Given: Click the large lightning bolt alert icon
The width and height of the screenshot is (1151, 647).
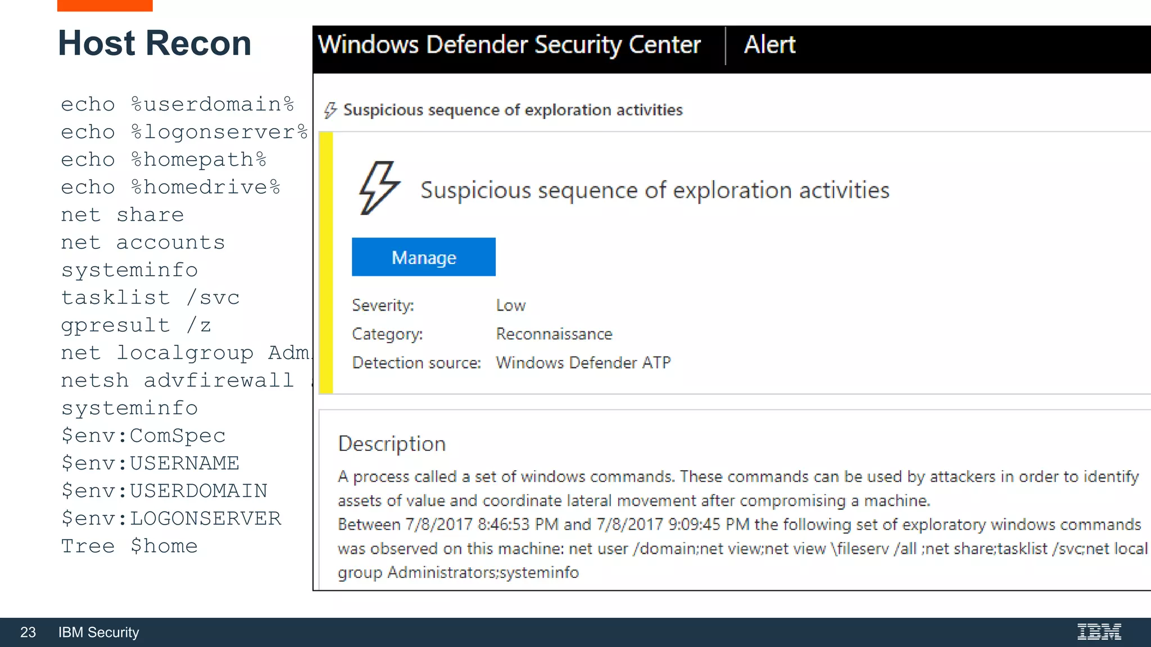Looking at the screenshot, I should [x=380, y=188].
